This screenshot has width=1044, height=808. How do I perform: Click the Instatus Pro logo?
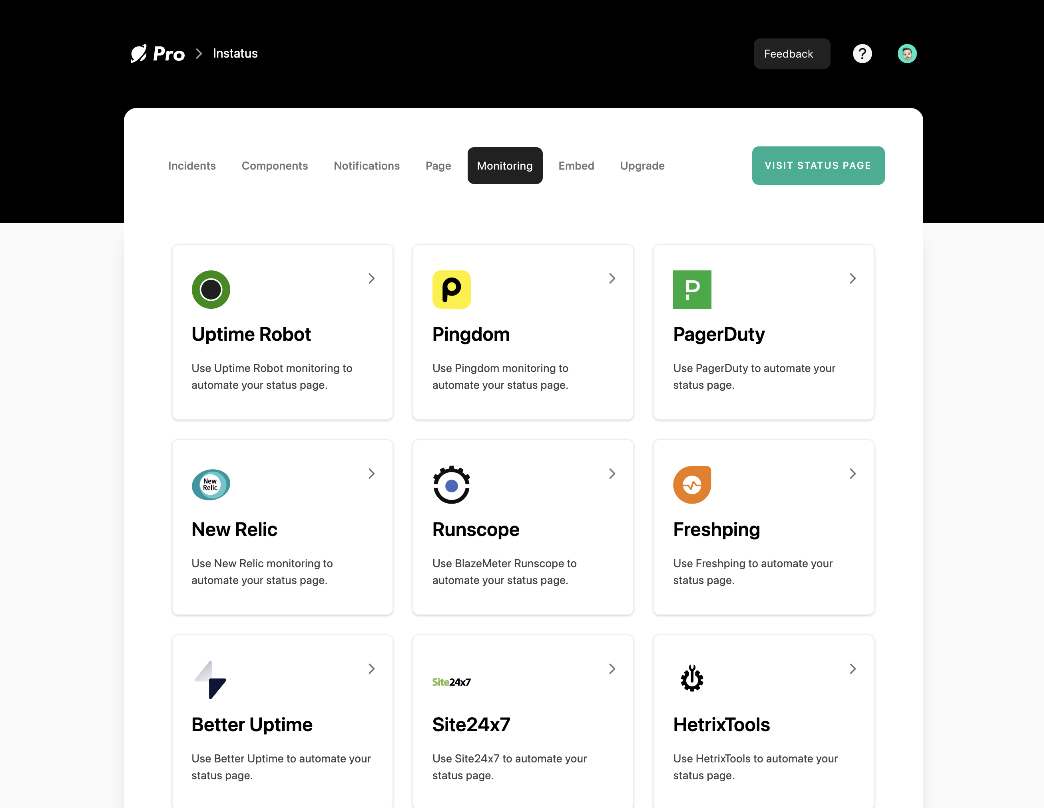click(157, 54)
